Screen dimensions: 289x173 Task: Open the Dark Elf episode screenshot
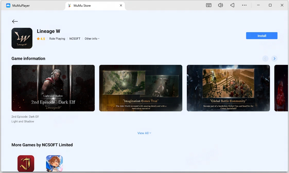[53, 88]
